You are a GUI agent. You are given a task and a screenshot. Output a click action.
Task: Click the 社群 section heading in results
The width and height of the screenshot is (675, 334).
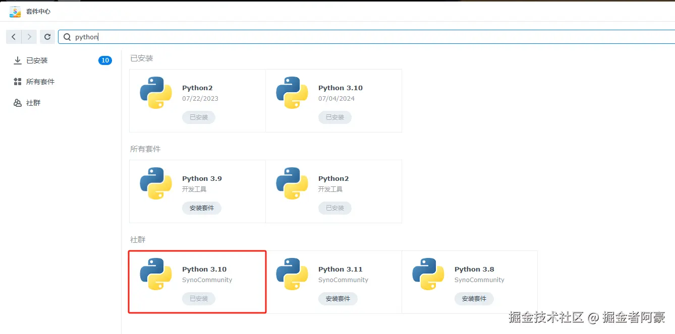pyautogui.click(x=138, y=240)
